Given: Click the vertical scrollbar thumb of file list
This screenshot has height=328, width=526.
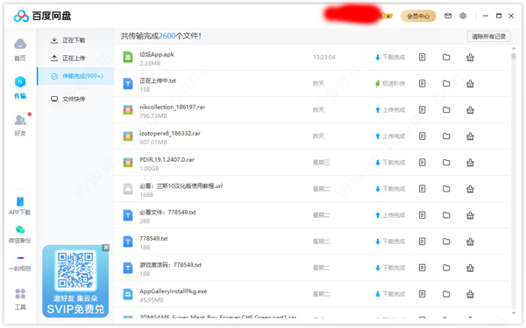Looking at the screenshot, I should pos(514,56).
